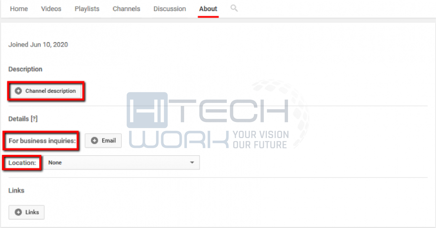Add Links to the channel
Viewport: 436px width, 228px height.
(x=27, y=212)
